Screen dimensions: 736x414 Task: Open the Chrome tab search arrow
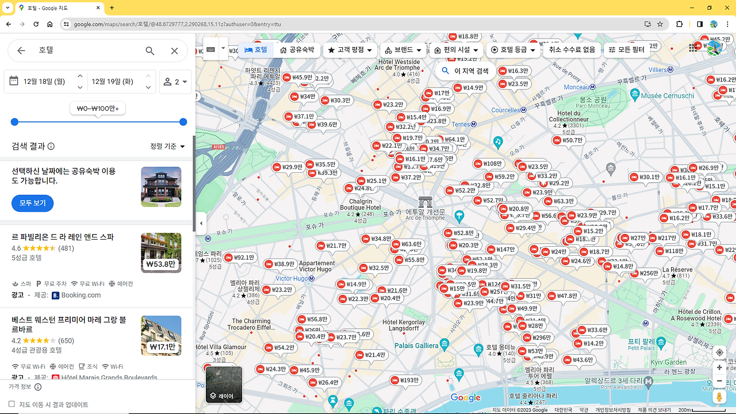point(6,8)
